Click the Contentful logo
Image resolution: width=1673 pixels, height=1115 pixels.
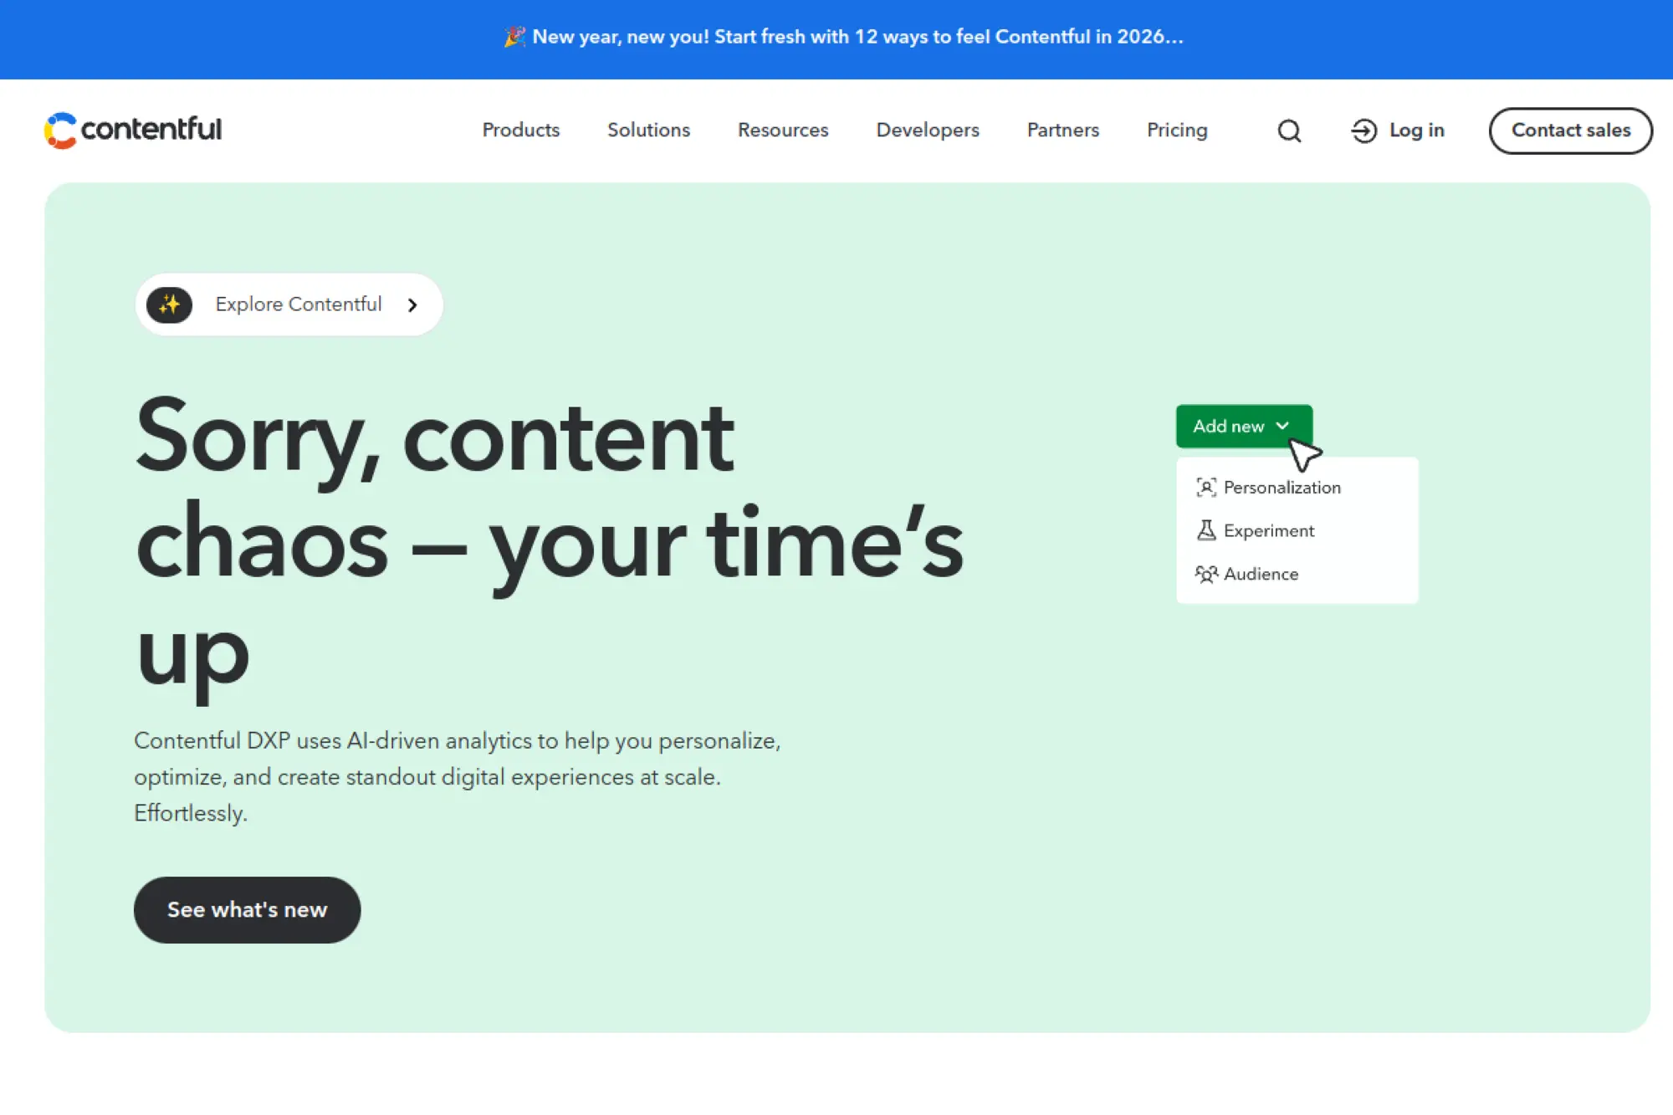coord(132,130)
